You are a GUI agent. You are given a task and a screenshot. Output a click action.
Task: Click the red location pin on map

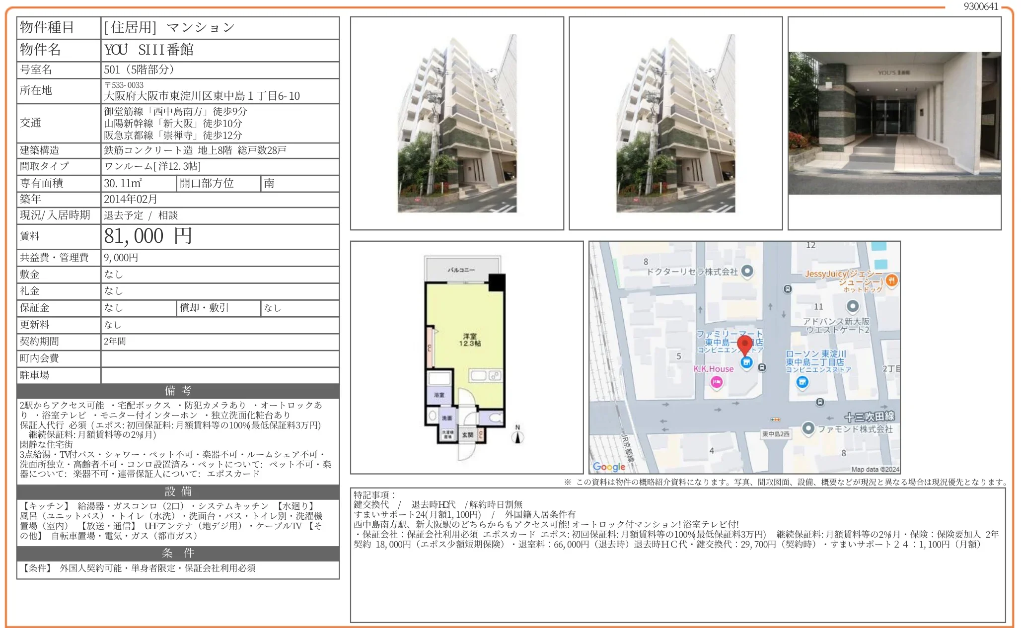click(744, 344)
